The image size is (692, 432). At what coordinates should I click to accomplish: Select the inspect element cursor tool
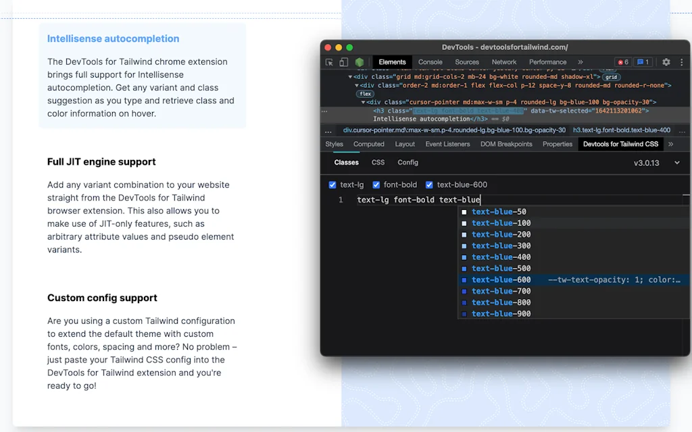coord(329,61)
